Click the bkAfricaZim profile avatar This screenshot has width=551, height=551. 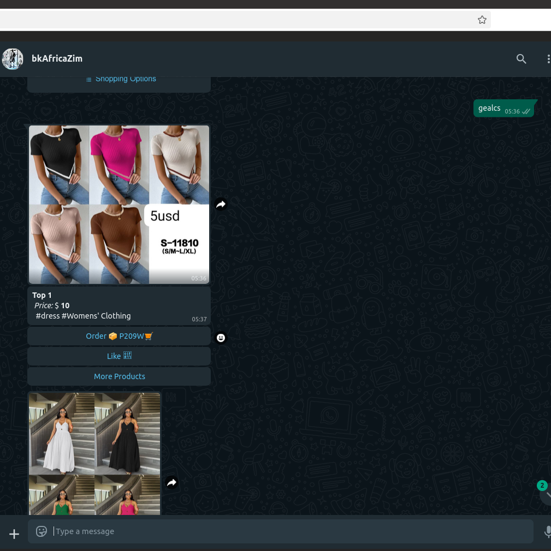13,59
